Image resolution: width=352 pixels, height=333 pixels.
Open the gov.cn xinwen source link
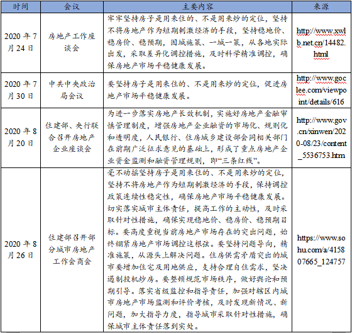point(321,138)
